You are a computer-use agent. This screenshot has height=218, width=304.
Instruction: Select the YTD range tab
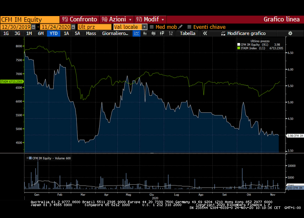pyautogui.click(x=54, y=33)
